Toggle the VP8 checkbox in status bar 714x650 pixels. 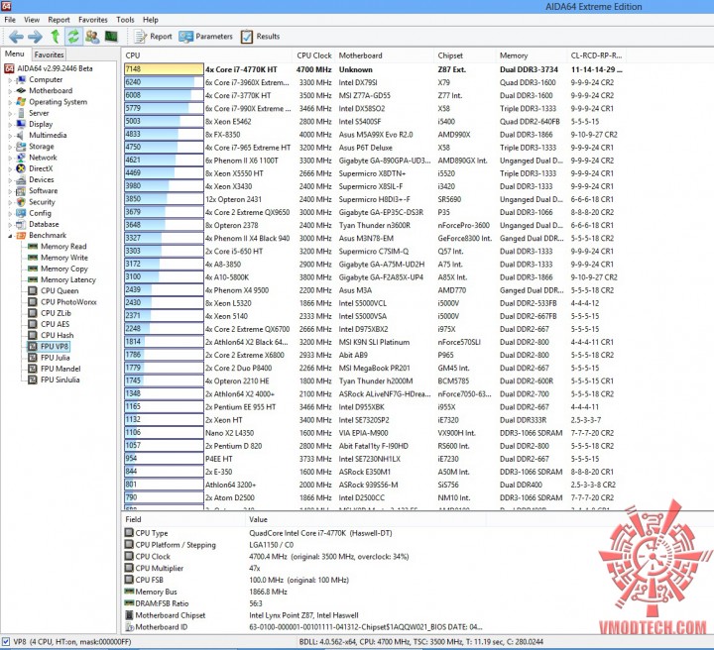click(6, 642)
